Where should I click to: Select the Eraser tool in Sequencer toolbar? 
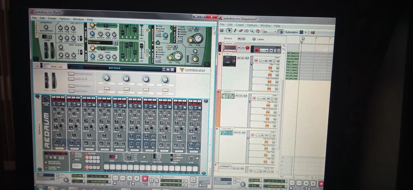(x=241, y=31)
